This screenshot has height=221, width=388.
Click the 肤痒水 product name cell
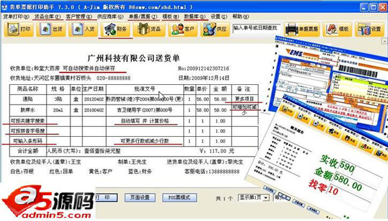tap(28, 110)
